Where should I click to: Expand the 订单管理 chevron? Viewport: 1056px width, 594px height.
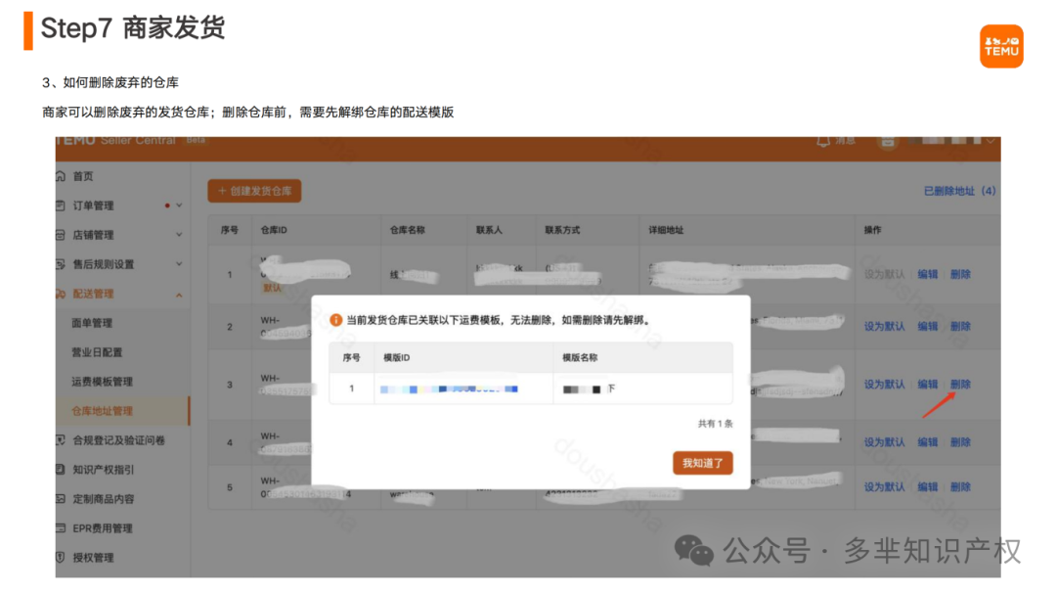(x=179, y=206)
